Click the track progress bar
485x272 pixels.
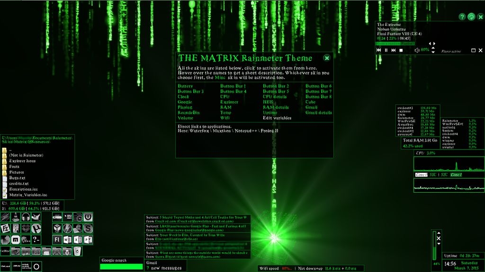(x=395, y=43)
